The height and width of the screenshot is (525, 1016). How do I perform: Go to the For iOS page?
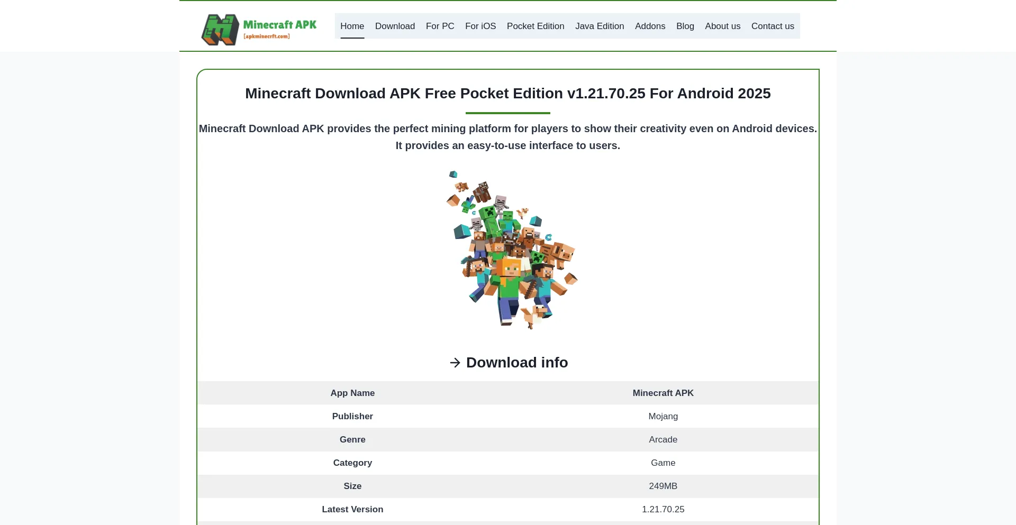[x=480, y=26]
